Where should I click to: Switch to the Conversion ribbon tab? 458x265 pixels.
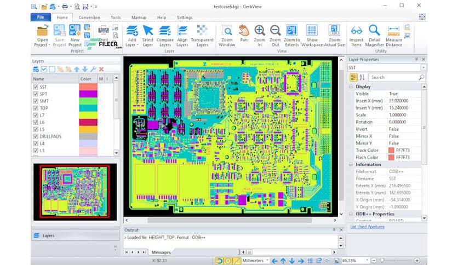pos(89,18)
